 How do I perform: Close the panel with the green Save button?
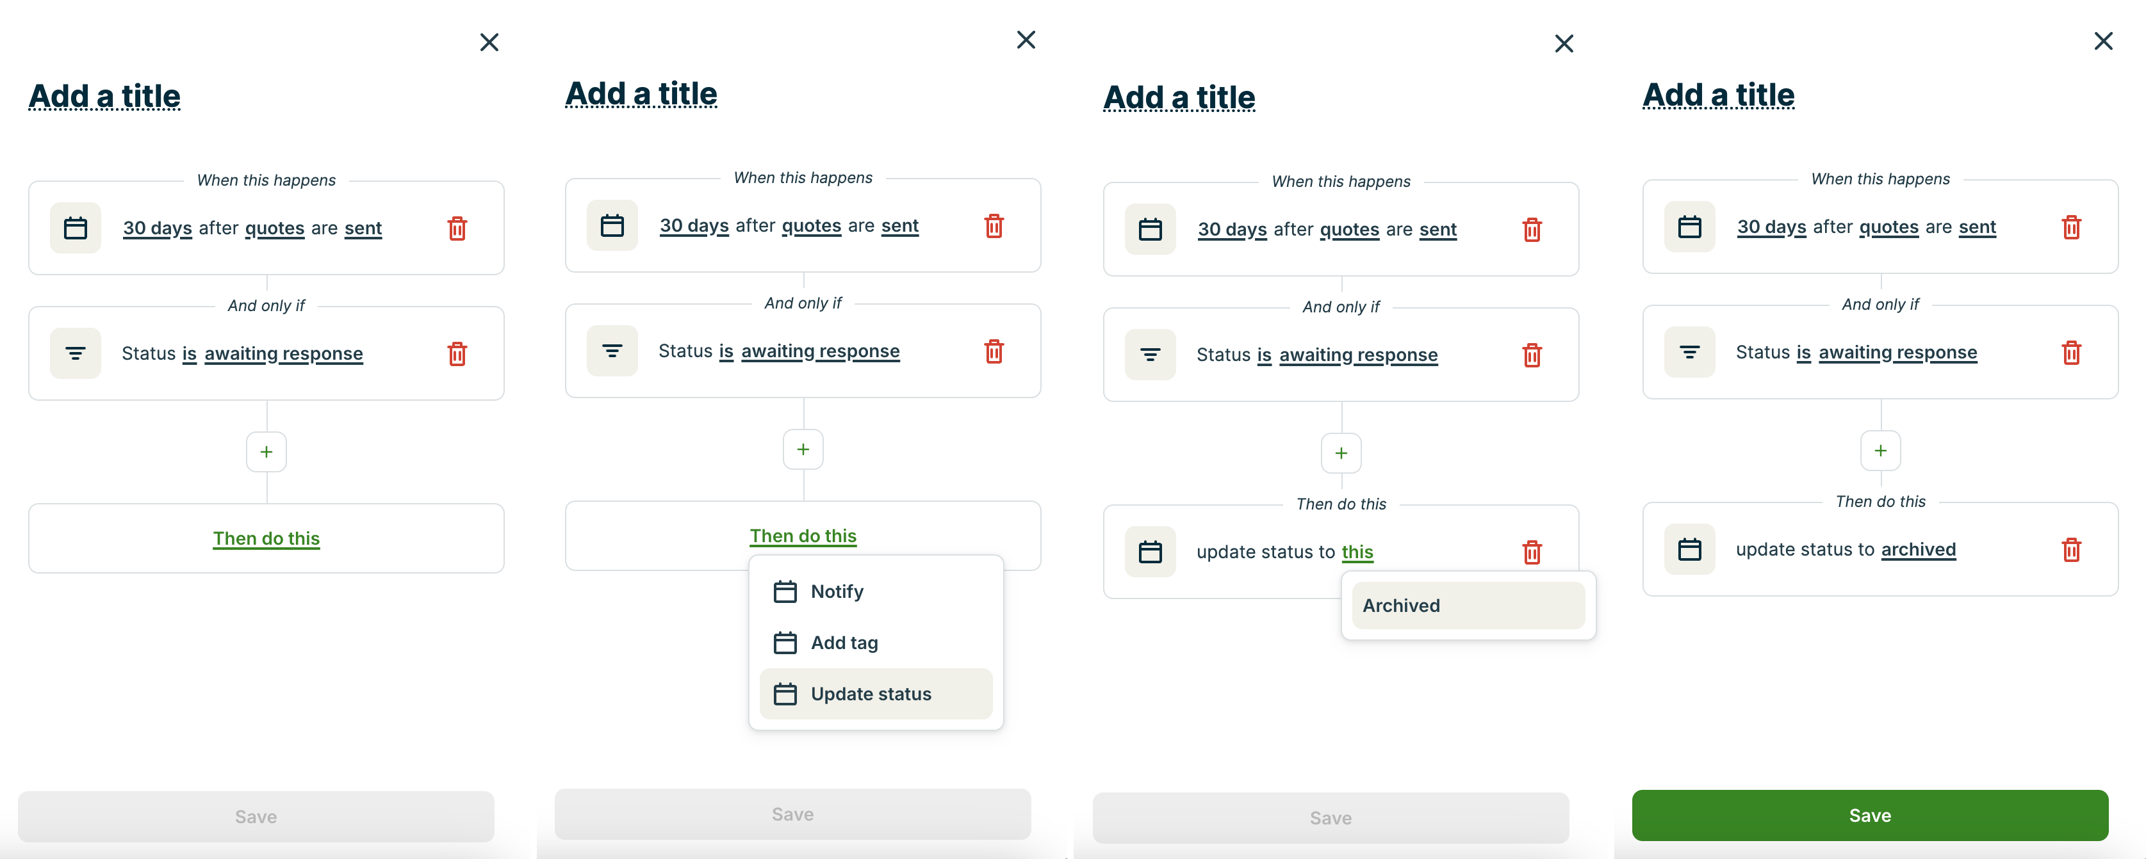click(2102, 42)
